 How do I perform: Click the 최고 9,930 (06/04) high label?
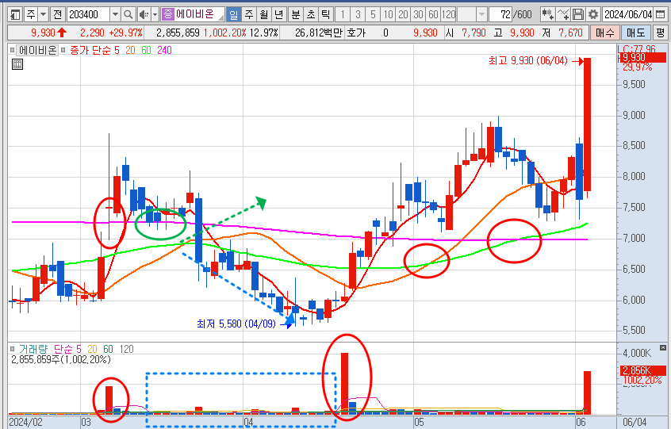(x=528, y=61)
